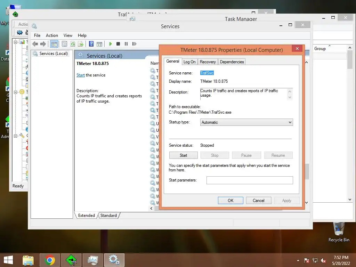Switch to the Recovery tab
This screenshot has width=356, height=267.
(208, 62)
